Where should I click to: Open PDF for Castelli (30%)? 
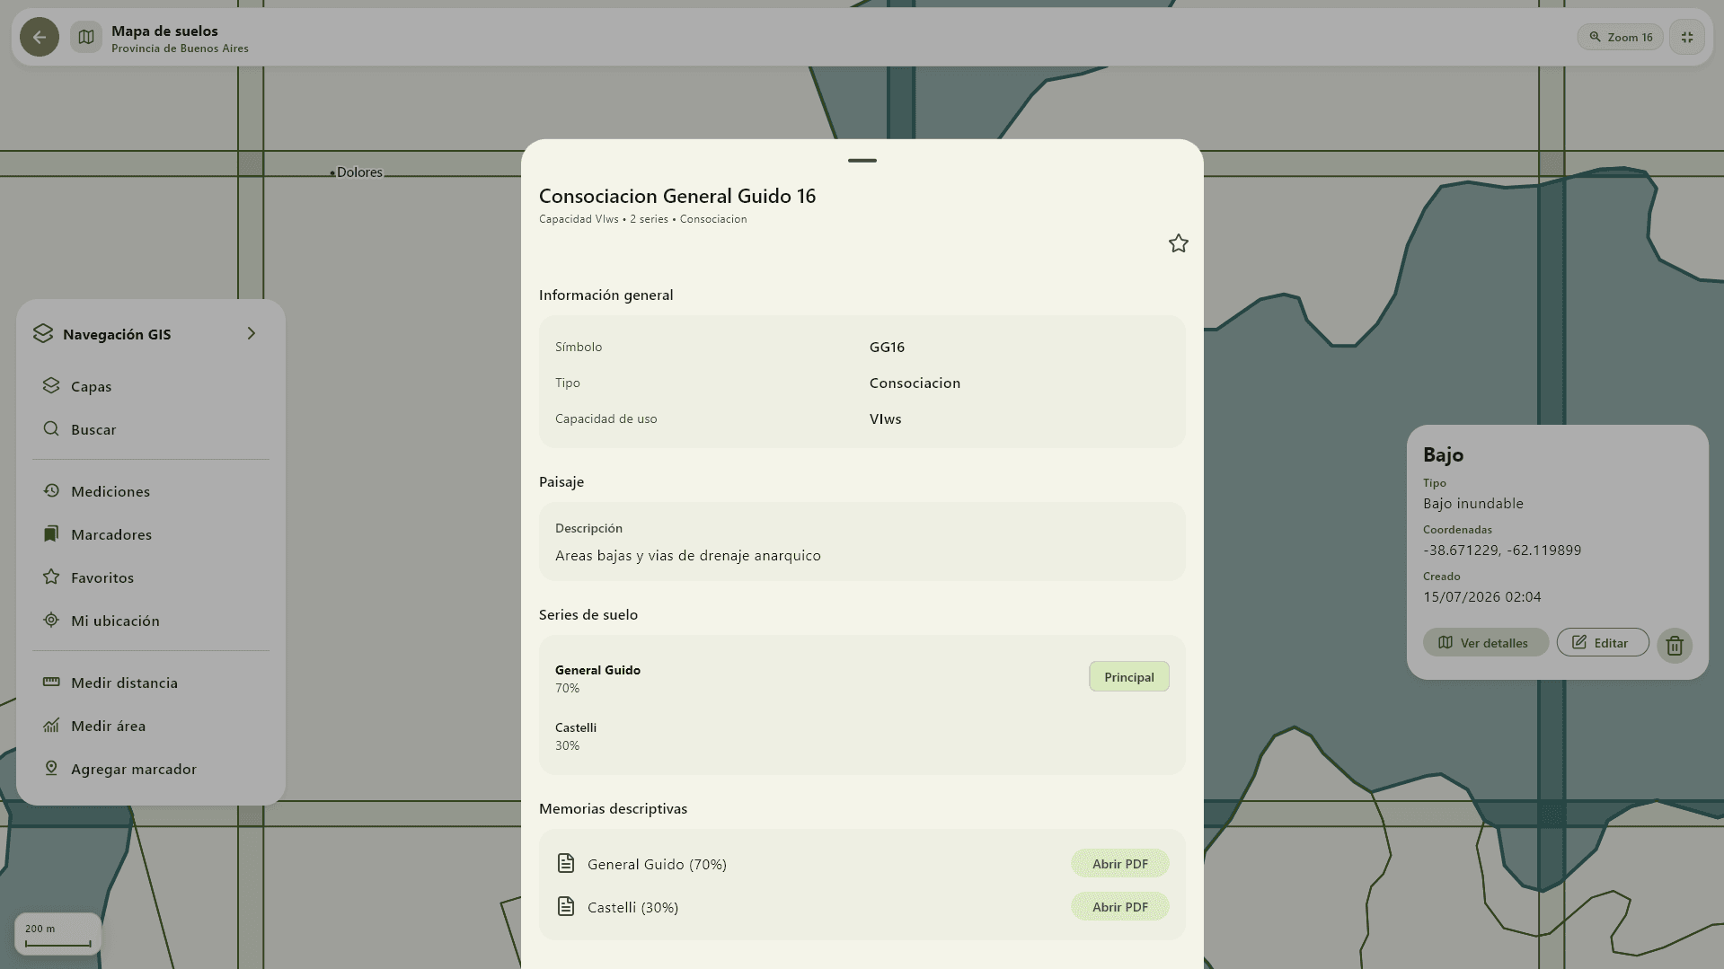coord(1120,907)
